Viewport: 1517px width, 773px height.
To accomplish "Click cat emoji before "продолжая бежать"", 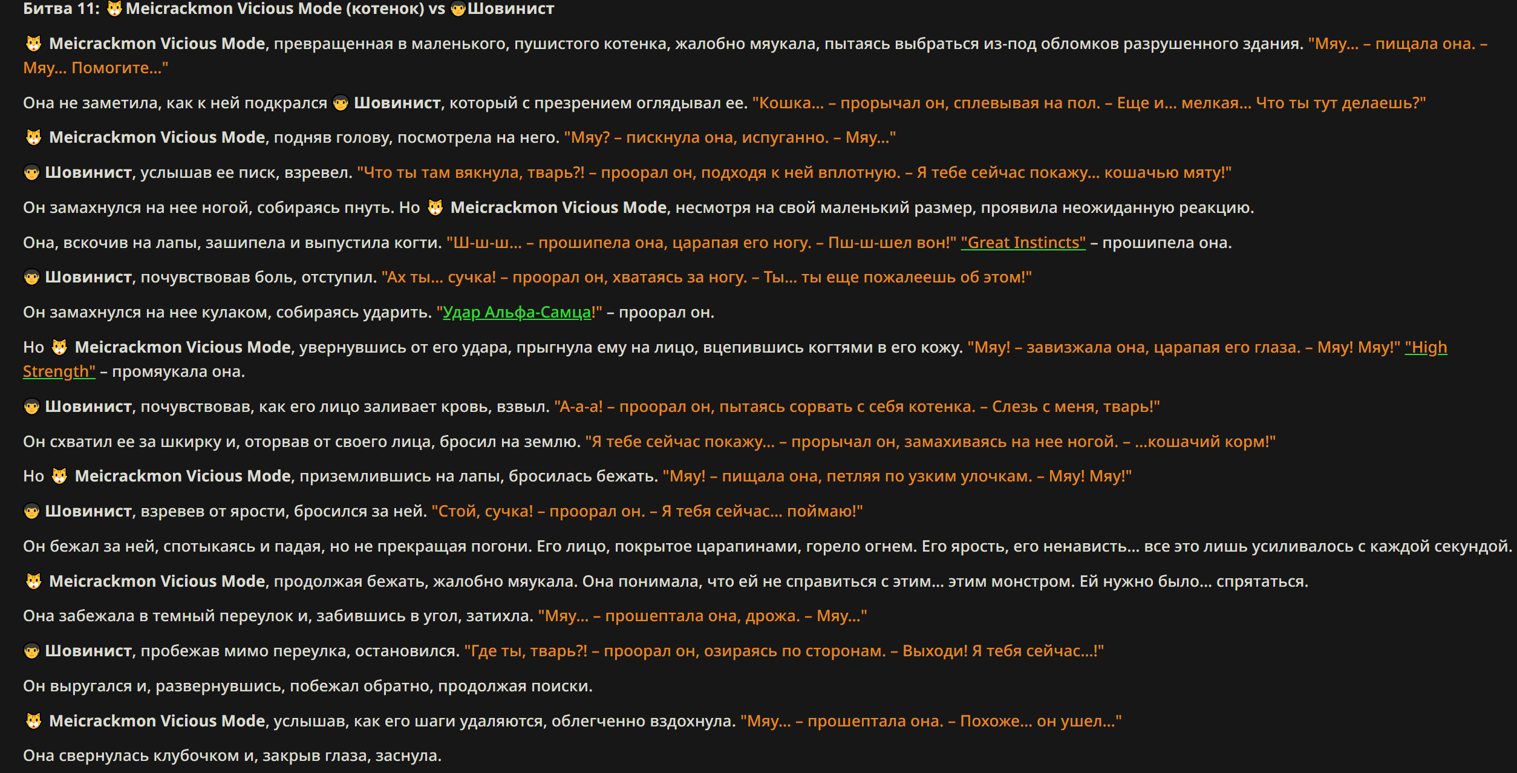I will [33, 581].
